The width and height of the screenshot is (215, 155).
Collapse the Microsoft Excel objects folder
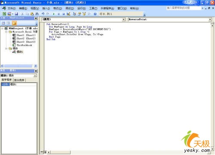(x=6, y=32)
